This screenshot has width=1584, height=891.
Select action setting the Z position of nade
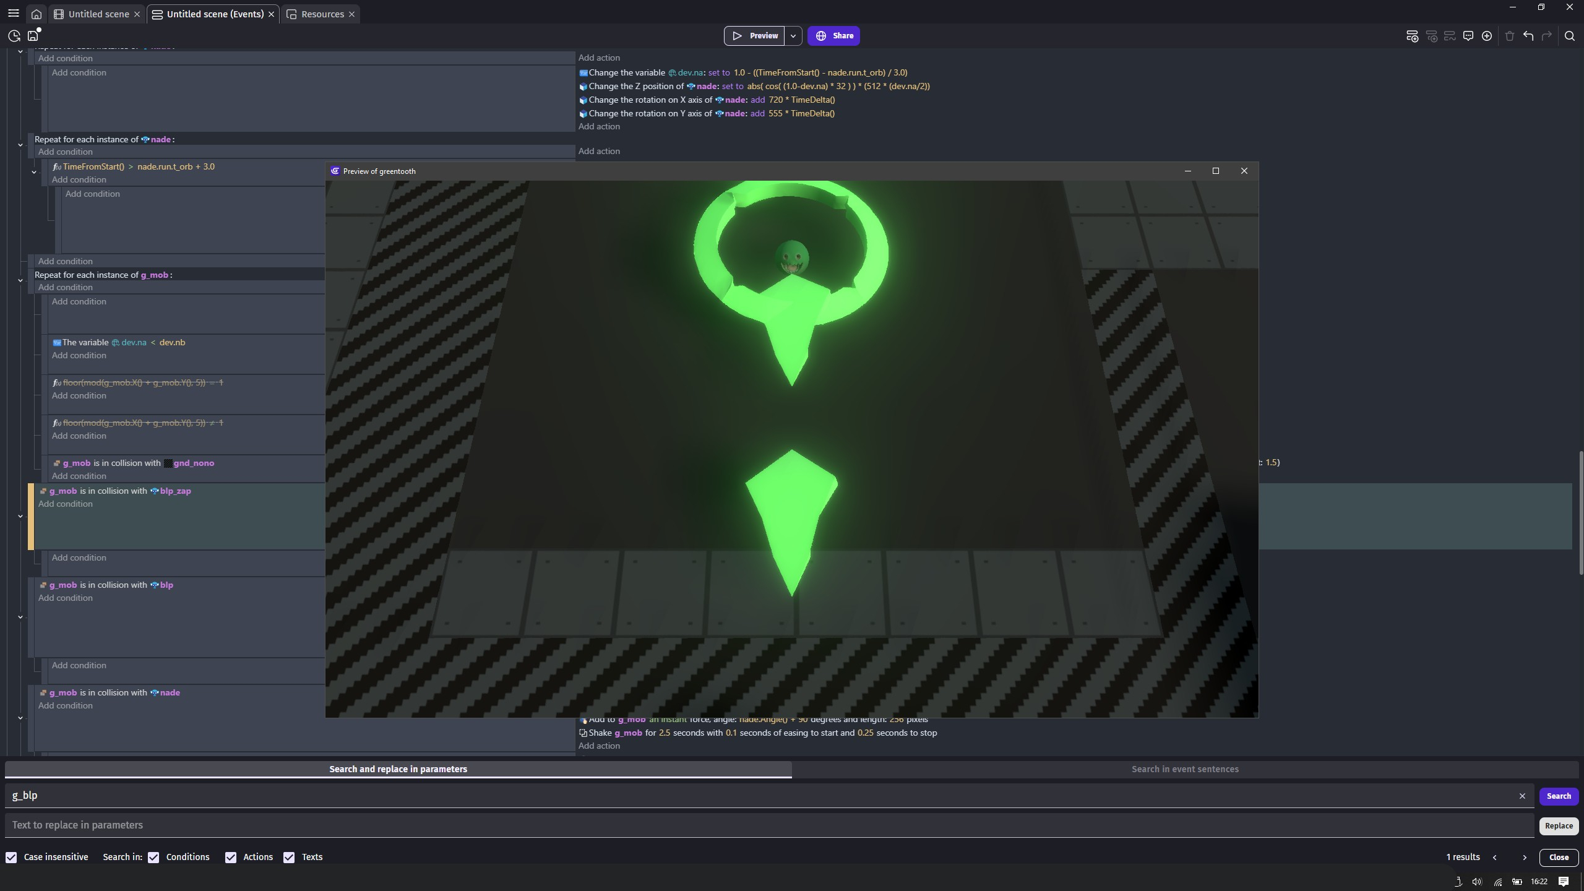[754, 87]
